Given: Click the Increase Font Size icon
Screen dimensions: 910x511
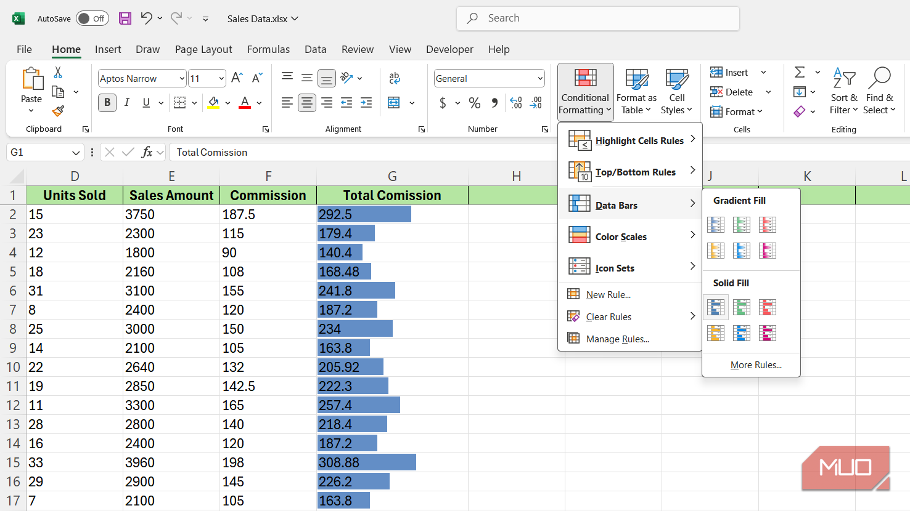Looking at the screenshot, I should point(237,78).
